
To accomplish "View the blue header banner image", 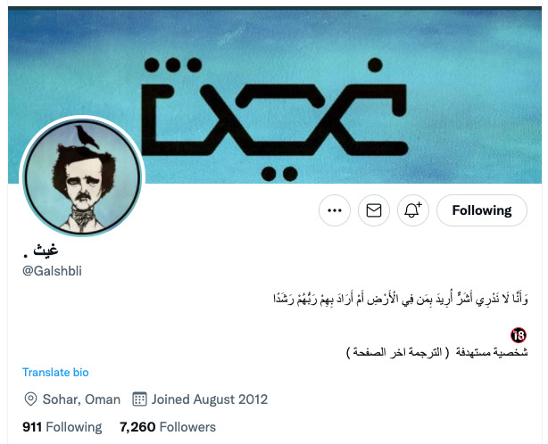I will point(275,95).
